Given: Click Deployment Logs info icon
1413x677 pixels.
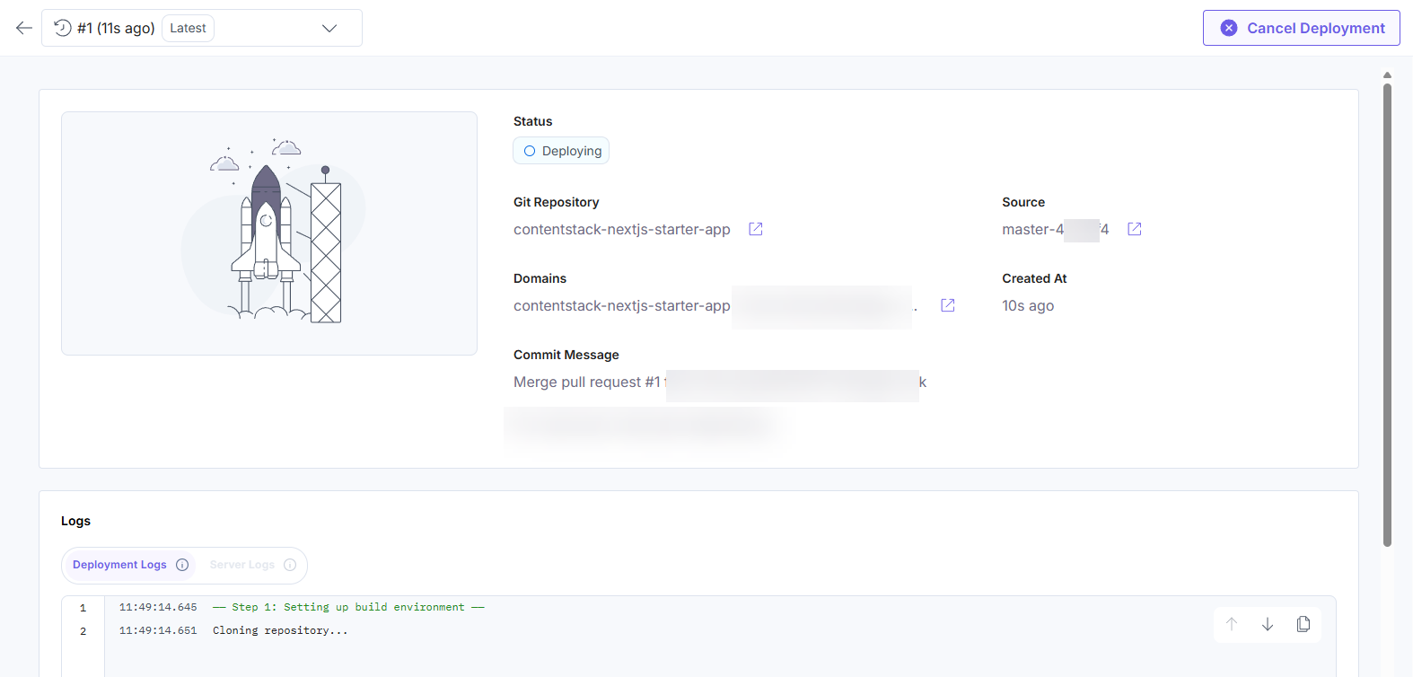Looking at the screenshot, I should pos(182,565).
